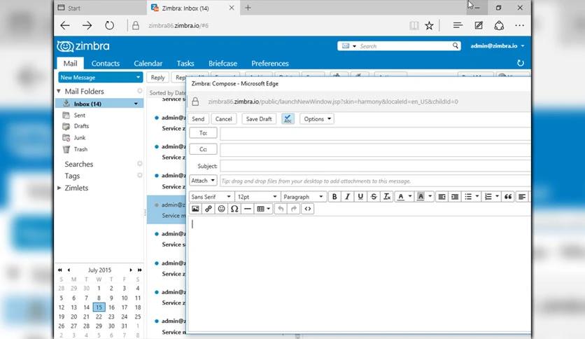Open the Mail Folders options gear

(140, 91)
